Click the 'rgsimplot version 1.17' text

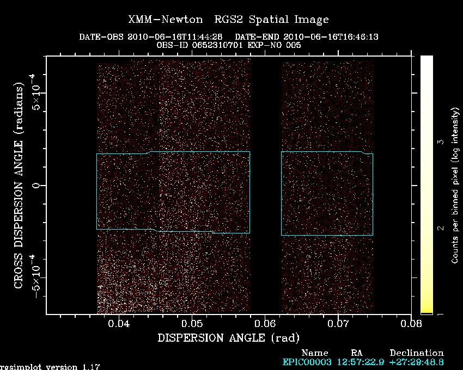(x=50, y=367)
